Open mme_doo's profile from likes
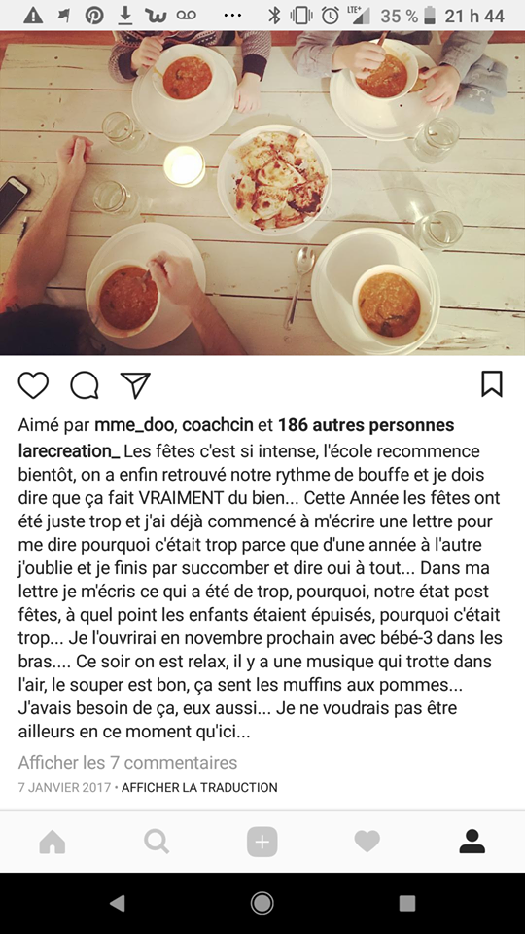This screenshot has width=525, height=934. click(134, 425)
